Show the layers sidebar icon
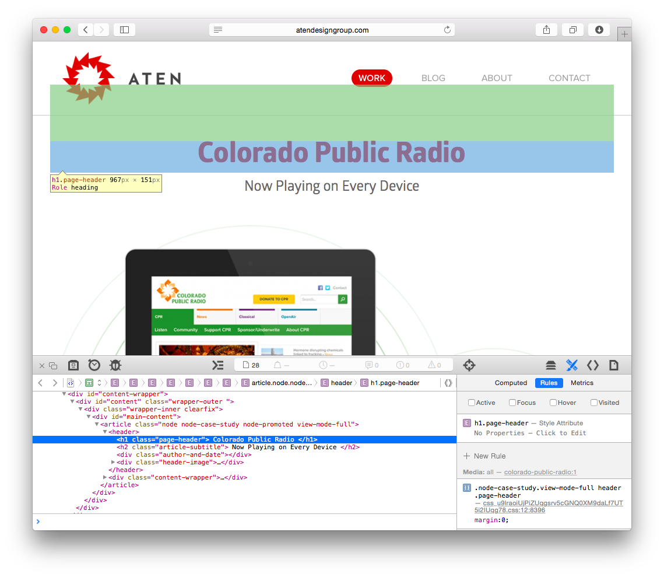 [550, 365]
